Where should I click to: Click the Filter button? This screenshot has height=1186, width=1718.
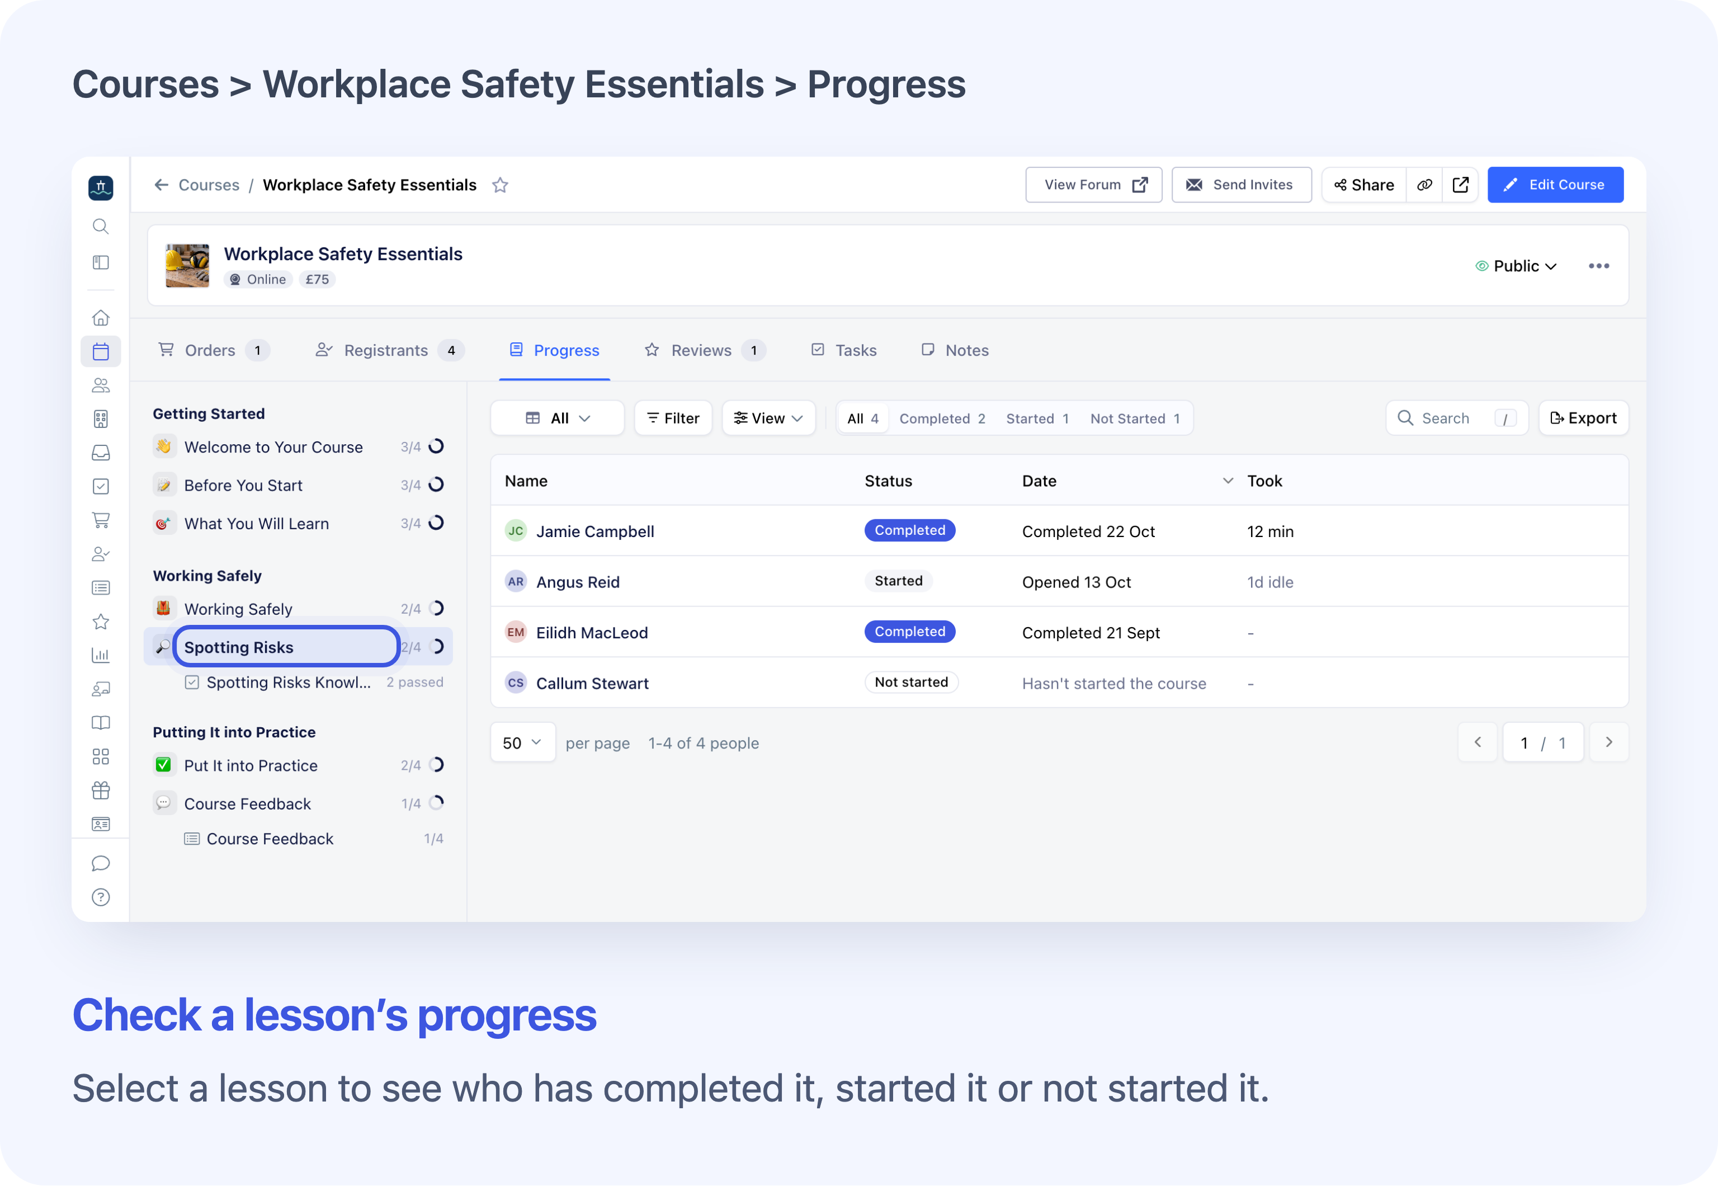coord(673,418)
